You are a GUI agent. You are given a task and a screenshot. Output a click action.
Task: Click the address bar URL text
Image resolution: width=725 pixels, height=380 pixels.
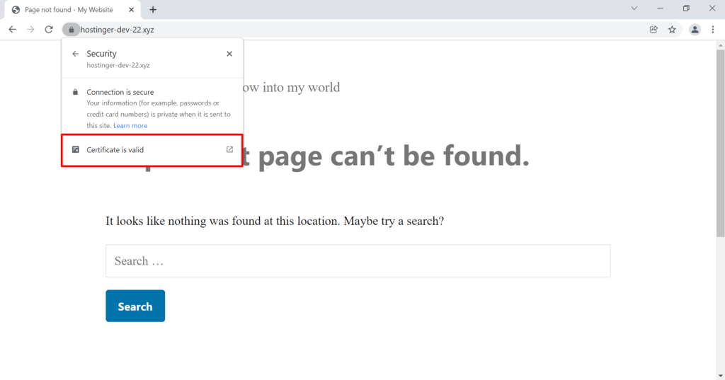click(x=118, y=30)
